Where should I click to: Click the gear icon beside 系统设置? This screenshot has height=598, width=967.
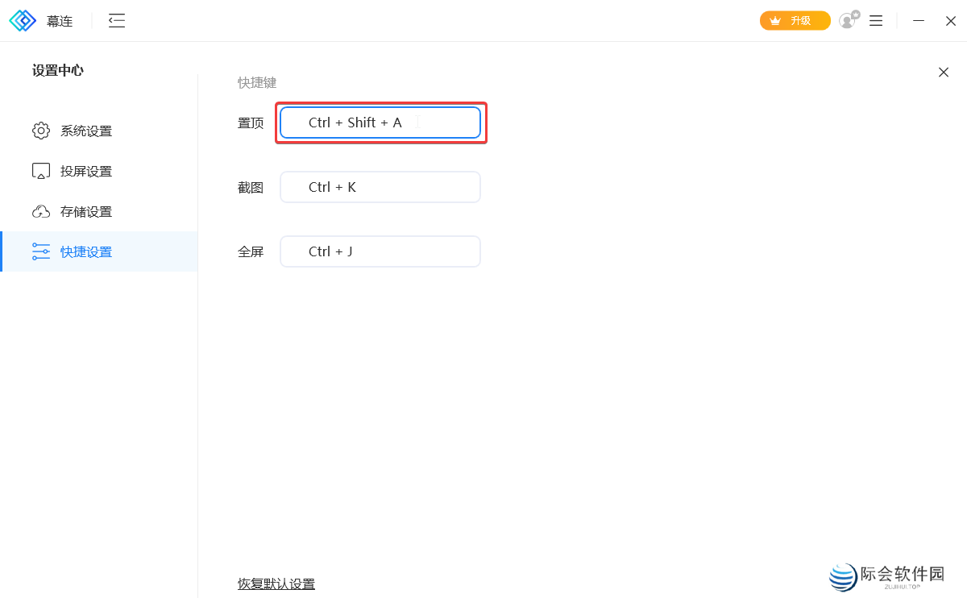(41, 130)
